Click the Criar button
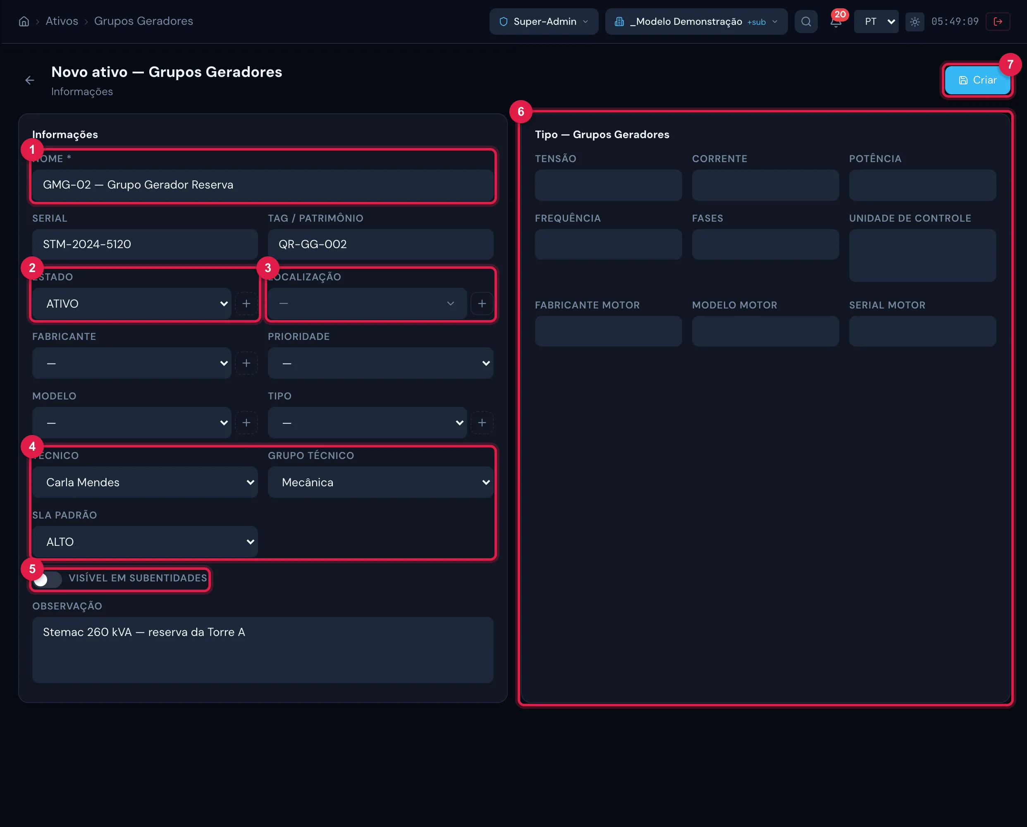This screenshot has height=827, width=1027. [x=977, y=80]
